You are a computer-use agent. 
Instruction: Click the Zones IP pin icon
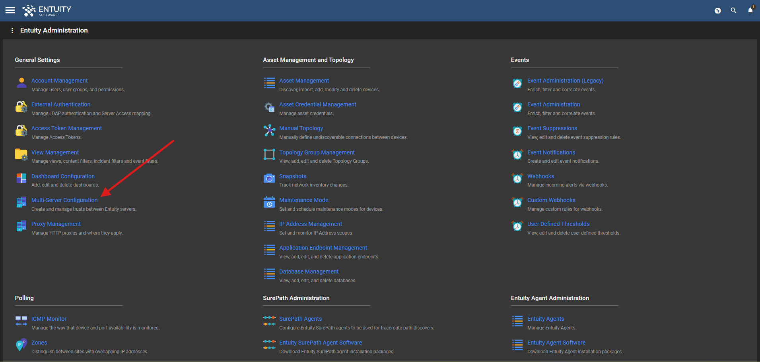(21, 345)
